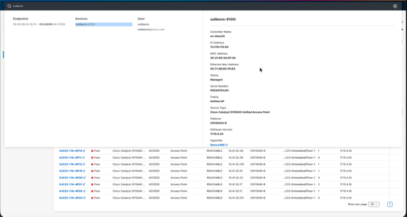Go to the previous page arrow
Screen dimensions: 407x217
(x=384, y=204)
